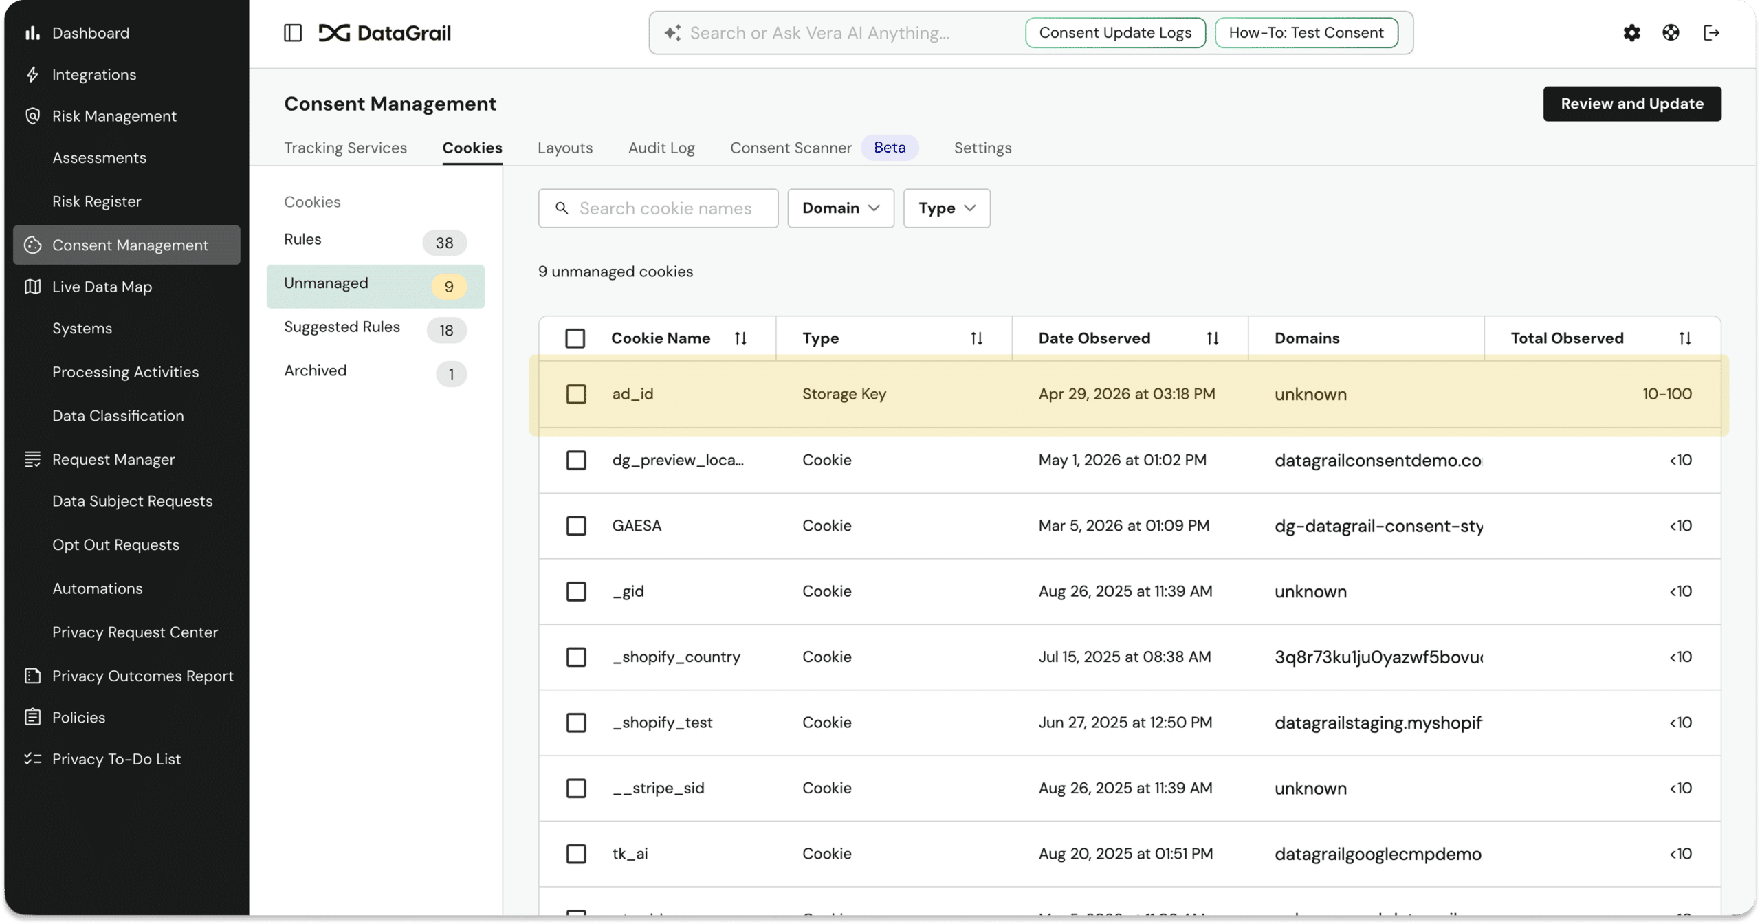Select all cookies with header checkbox
Viewport: 1760px width, 924px height.
(575, 338)
